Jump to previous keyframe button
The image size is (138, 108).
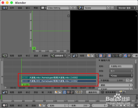[117, 106]
